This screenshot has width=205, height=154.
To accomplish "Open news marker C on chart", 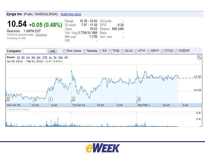I will [73, 98].
